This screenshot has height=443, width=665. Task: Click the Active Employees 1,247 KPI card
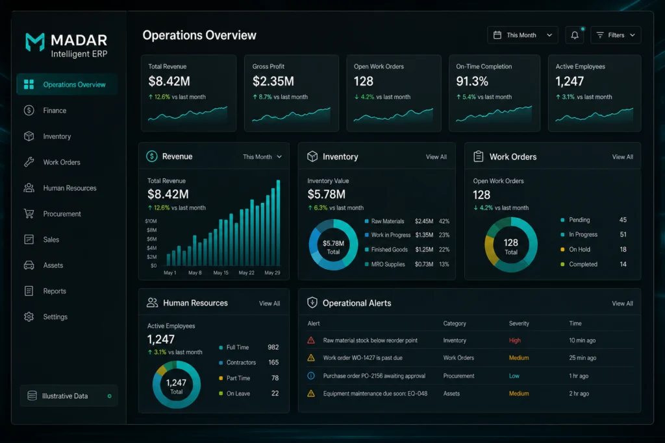(x=595, y=93)
